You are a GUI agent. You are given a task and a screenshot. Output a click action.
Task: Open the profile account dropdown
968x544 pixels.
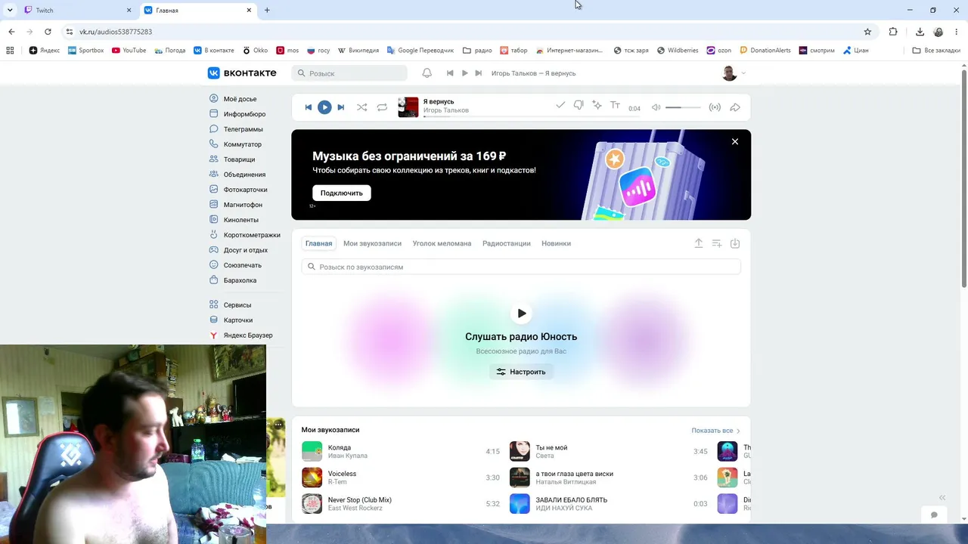tap(733, 73)
